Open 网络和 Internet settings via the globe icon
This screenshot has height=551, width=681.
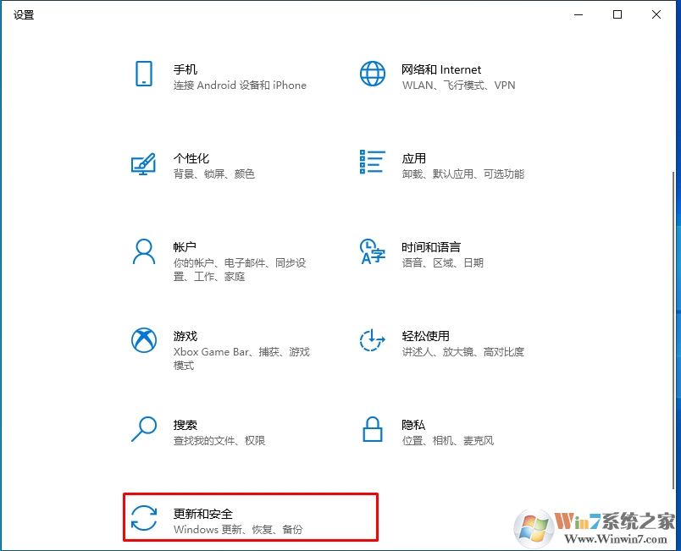pos(371,74)
